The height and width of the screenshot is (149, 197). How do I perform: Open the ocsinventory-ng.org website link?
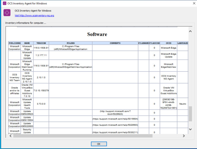[34, 15]
